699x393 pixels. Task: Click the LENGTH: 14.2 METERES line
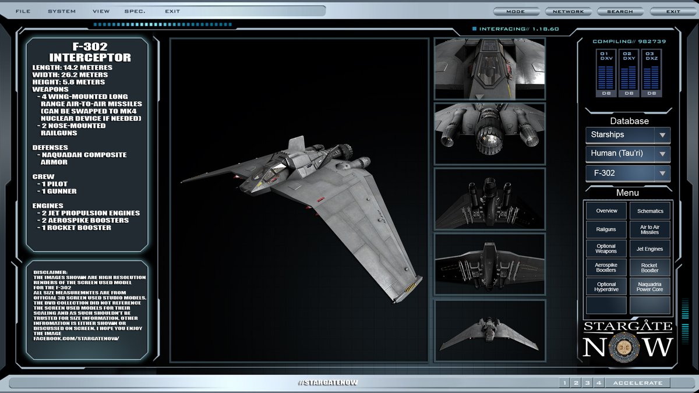point(72,68)
